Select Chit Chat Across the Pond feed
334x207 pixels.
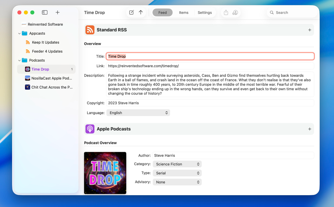point(46,87)
